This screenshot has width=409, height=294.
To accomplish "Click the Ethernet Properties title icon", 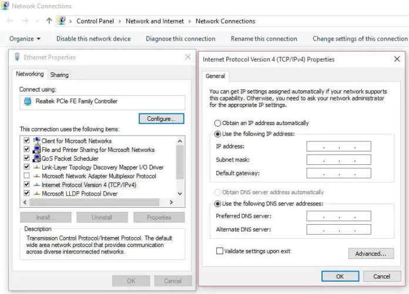I will point(17,57).
